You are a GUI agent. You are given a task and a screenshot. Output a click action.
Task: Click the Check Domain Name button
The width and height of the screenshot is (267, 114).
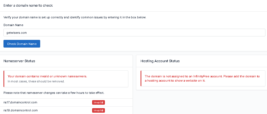pyautogui.click(x=22, y=44)
